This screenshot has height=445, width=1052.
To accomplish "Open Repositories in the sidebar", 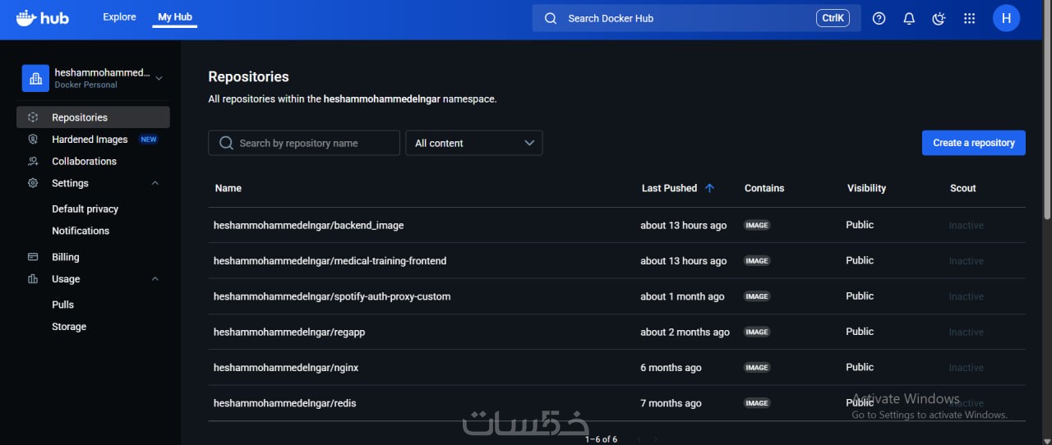I will [93, 117].
